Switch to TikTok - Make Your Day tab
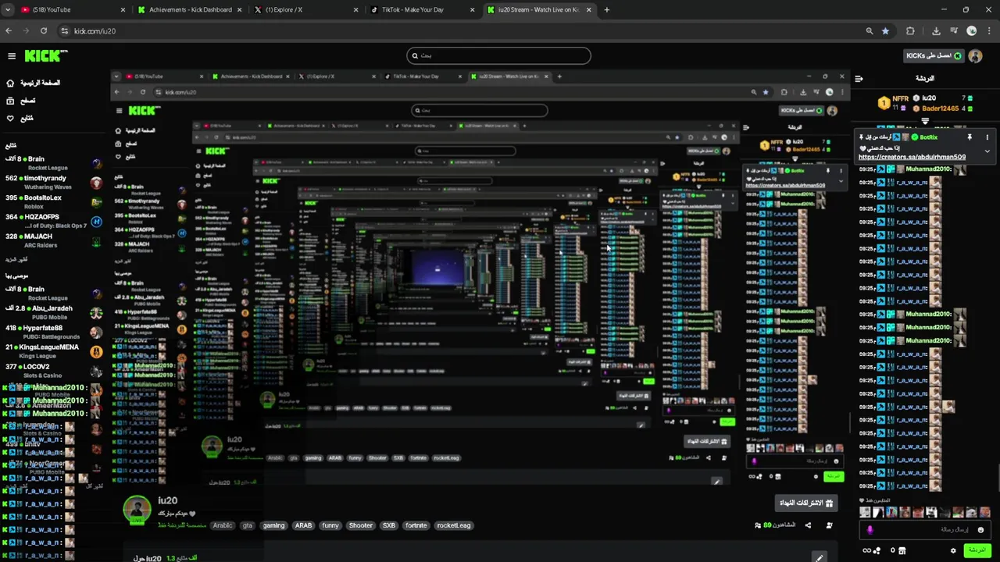Screen dimensions: 1000x562 tap(423, 9)
